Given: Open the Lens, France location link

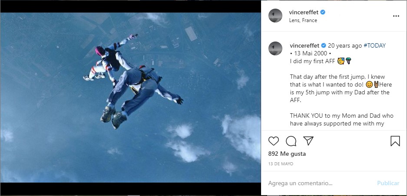Looking at the screenshot, I should 303,20.
